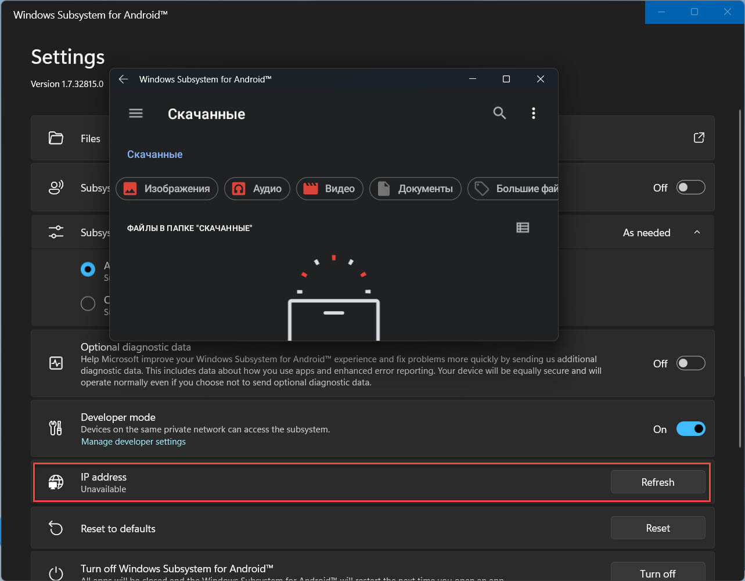The width and height of the screenshot is (745, 581).
Task: Click the Скачанные breadcrumb link
Action: [155, 154]
